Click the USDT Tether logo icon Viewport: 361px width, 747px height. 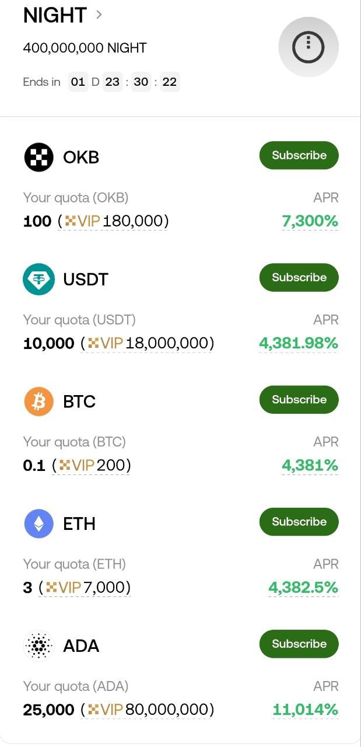click(38, 279)
